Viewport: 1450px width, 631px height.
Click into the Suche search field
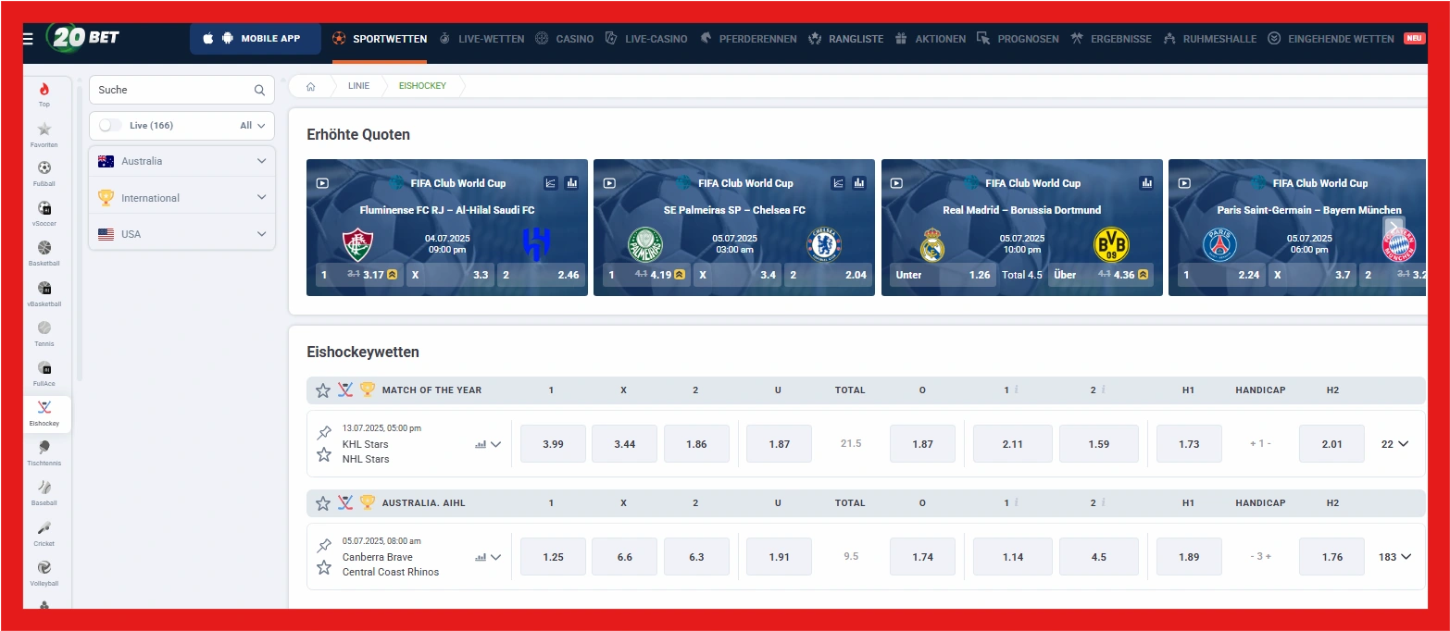click(172, 90)
